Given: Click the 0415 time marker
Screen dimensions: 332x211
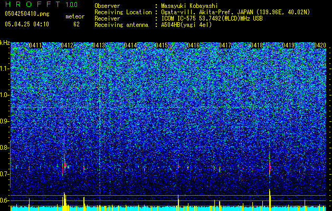Looking at the screenshot, I should click(x=162, y=45).
